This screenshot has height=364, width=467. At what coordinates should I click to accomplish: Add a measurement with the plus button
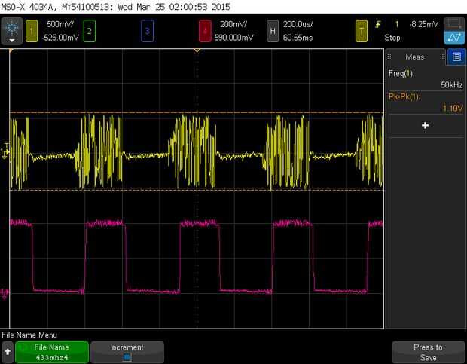425,125
